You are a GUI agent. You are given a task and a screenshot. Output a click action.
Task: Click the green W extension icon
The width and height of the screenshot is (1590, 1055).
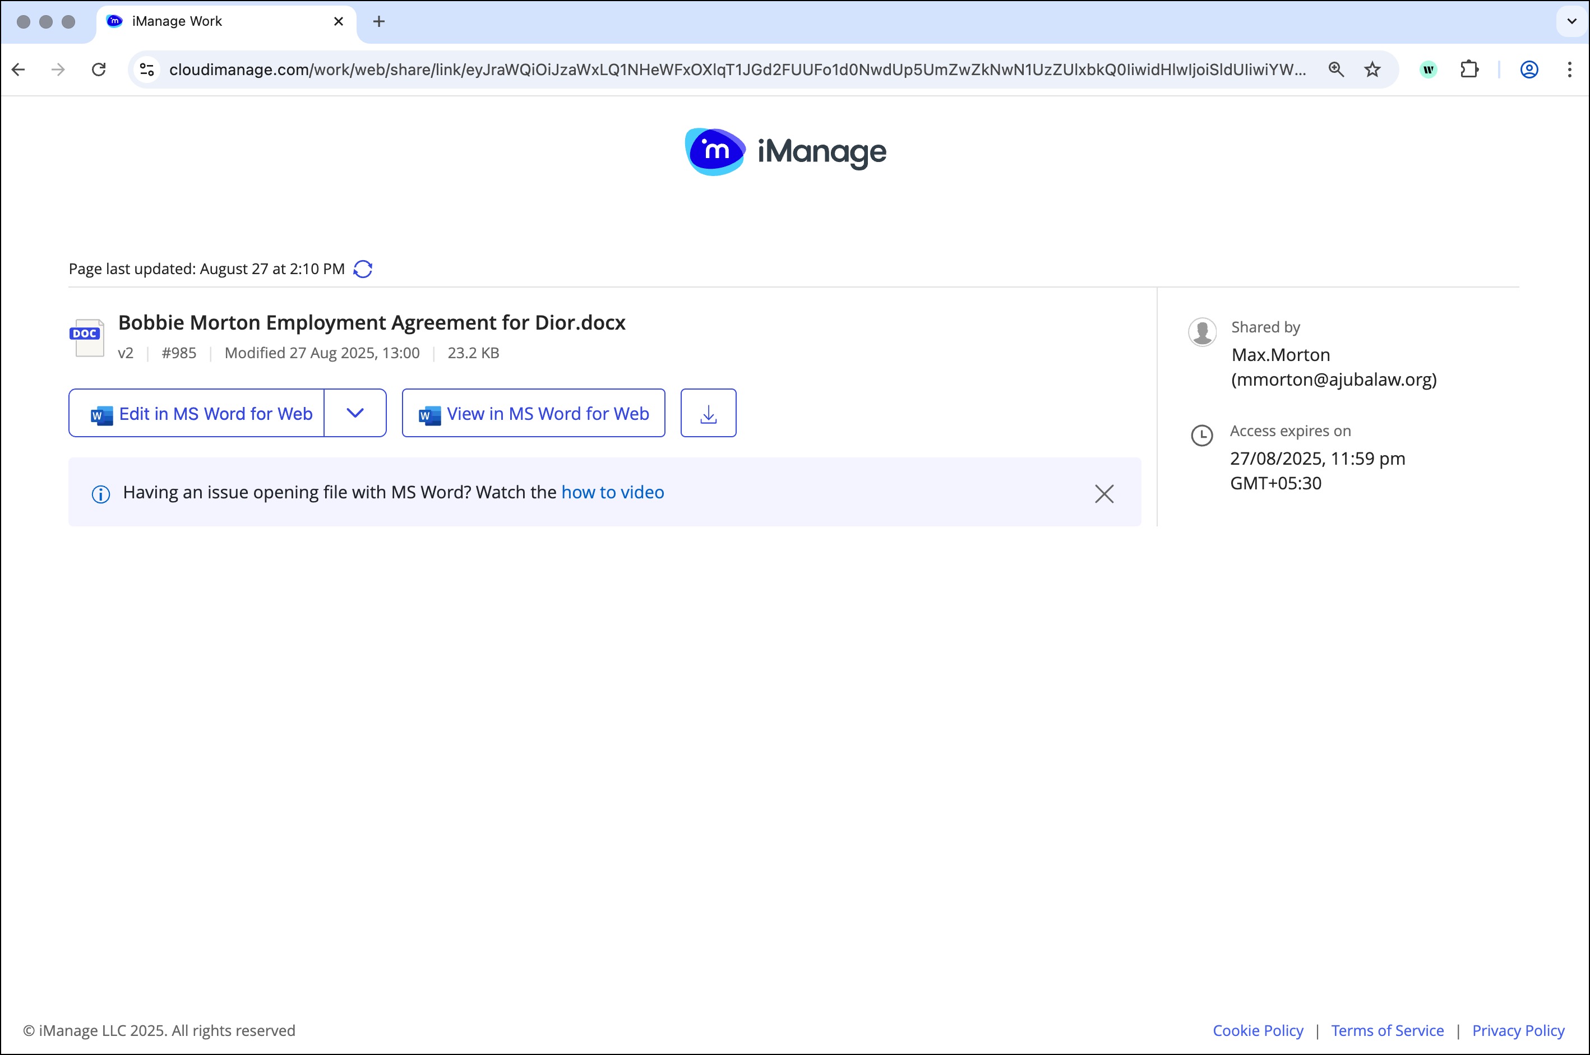[1428, 70]
